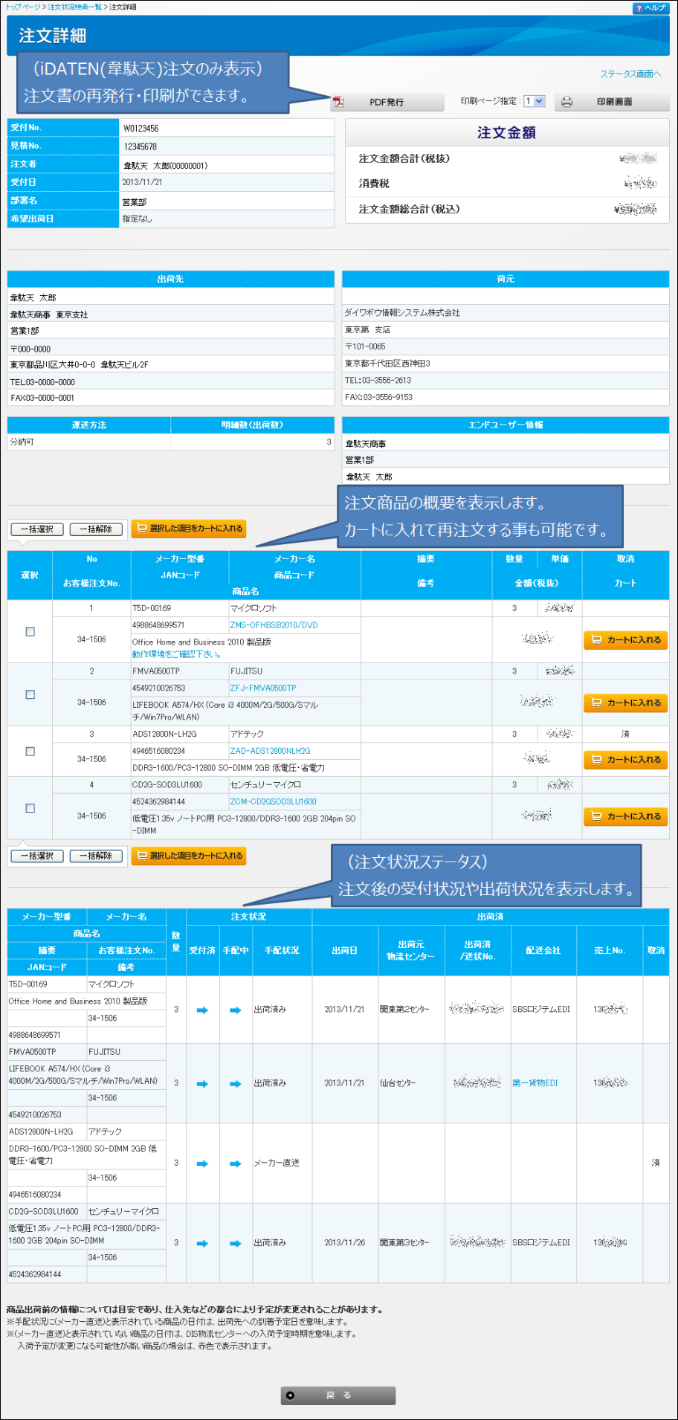Add CD2G-SOD3LU1600 item to cart
The width and height of the screenshot is (678, 1420).
625,816
